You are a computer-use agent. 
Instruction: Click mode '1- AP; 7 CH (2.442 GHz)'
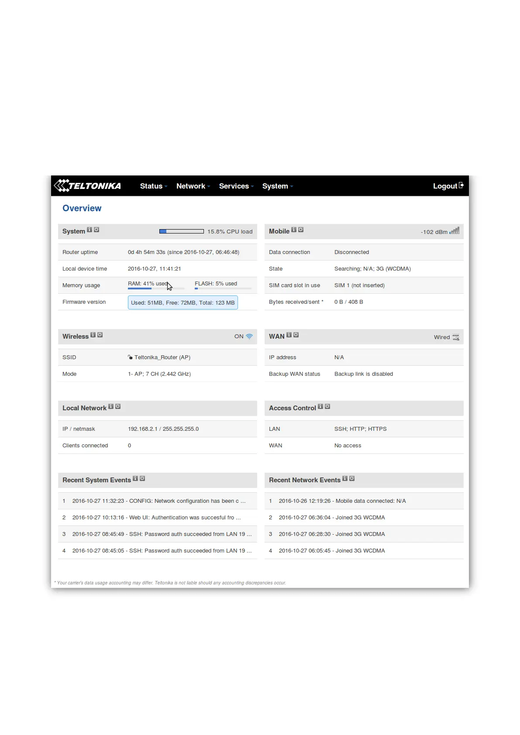159,374
